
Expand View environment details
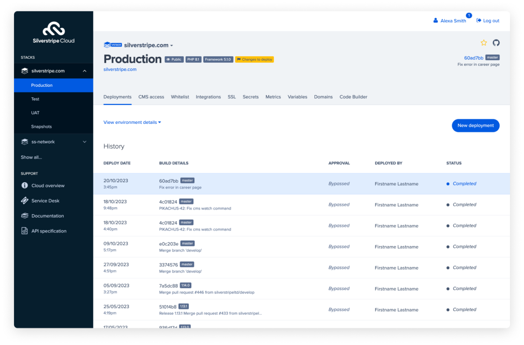pyautogui.click(x=132, y=122)
